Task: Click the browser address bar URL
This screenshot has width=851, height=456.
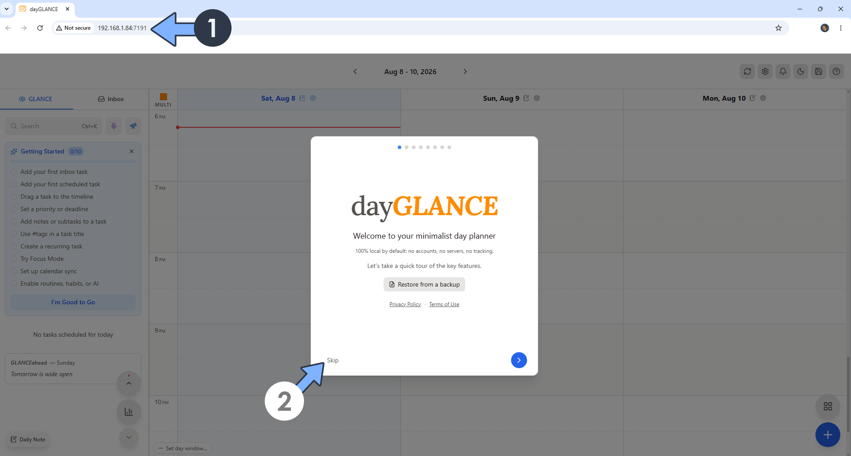Action: click(x=122, y=28)
